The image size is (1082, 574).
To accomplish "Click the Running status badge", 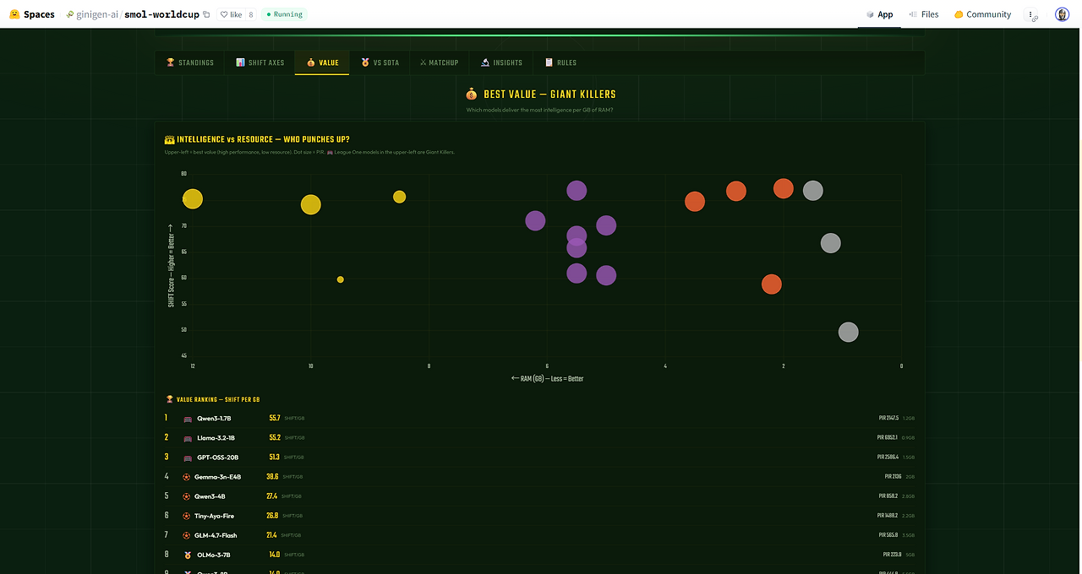I will pos(284,14).
